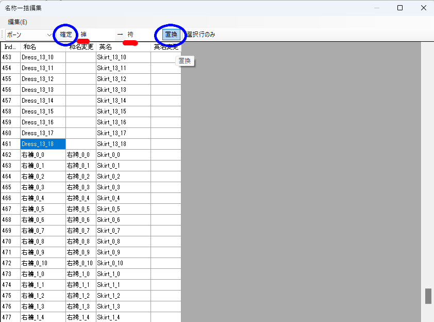This screenshot has height=322, width=434.
Task: Select the cell Skirt_13_15
Action: click(x=123, y=111)
